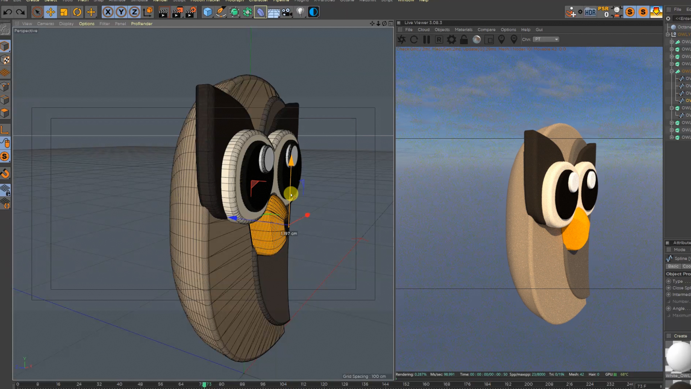Click the Redo arrow icon
The height and width of the screenshot is (389, 691).
[21, 12]
